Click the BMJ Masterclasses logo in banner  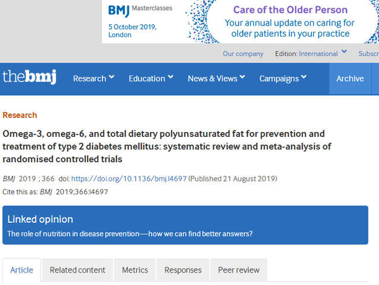click(x=133, y=10)
